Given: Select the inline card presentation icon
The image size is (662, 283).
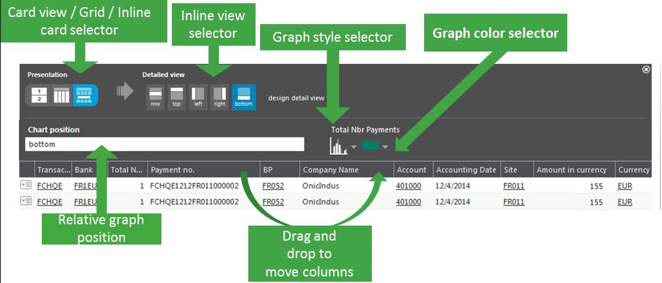Looking at the screenshot, I should (85, 95).
